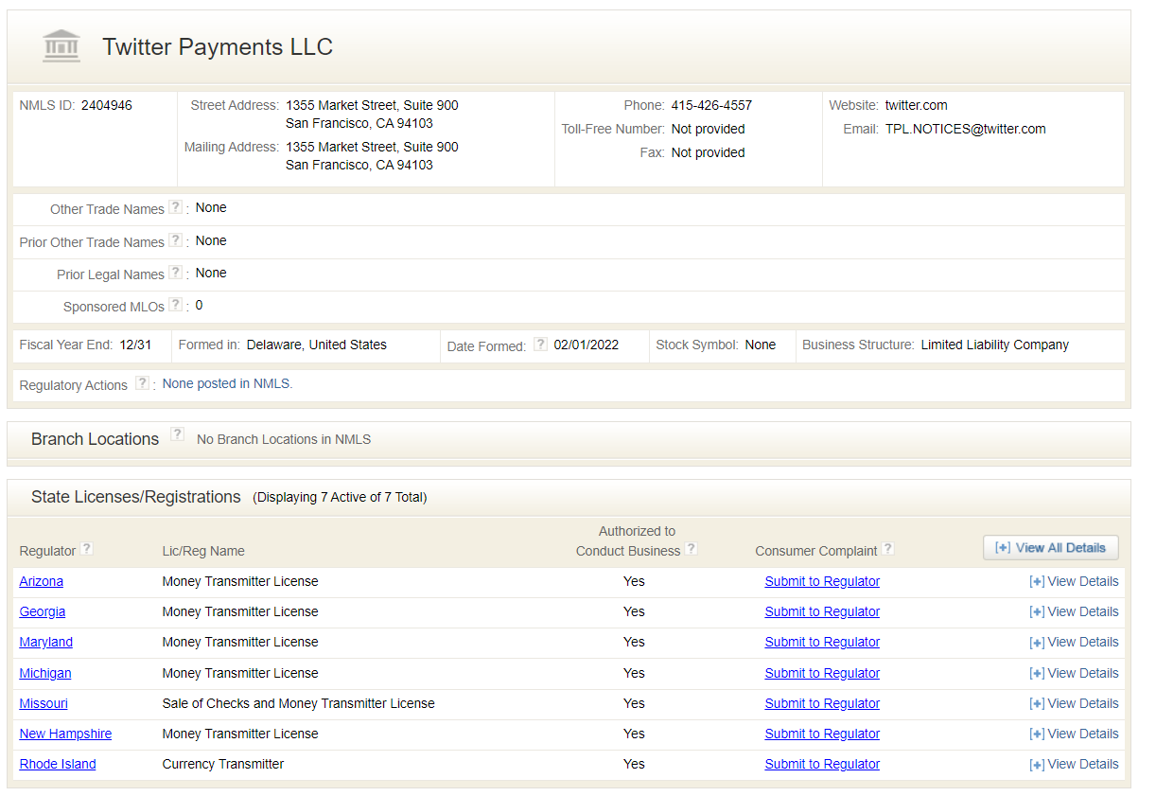Select the NMLS ID value 2404946
Image resolution: width=1156 pixels, height=796 pixels.
coord(107,105)
